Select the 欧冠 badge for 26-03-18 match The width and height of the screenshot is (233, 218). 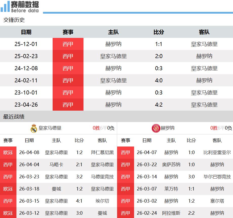click(x=8, y=189)
